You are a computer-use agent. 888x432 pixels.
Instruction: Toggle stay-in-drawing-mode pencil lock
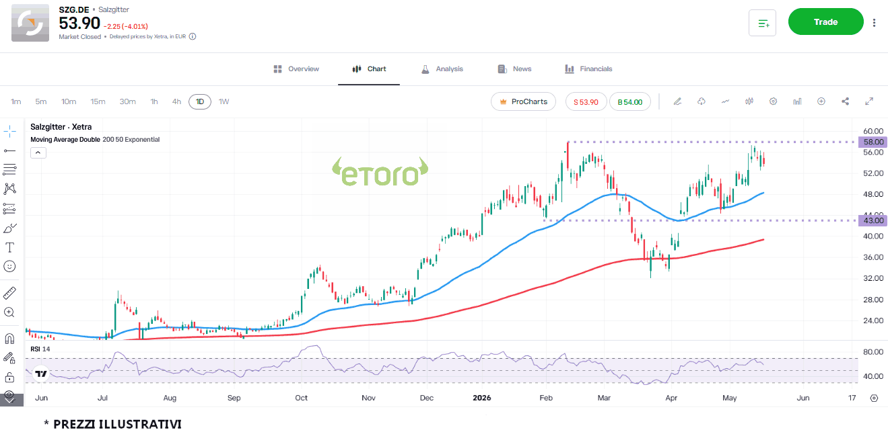click(x=9, y=358)
